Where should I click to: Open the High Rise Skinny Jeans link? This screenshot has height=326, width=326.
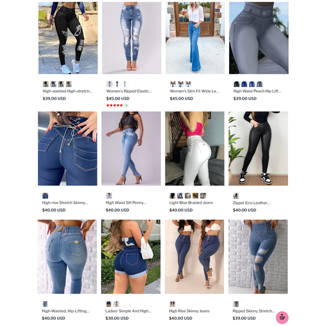click(189, 311)
